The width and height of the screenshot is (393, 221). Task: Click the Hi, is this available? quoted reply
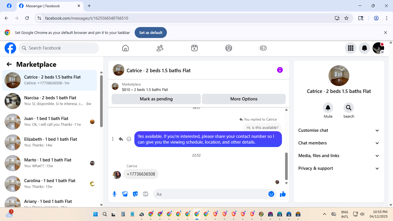262,128
